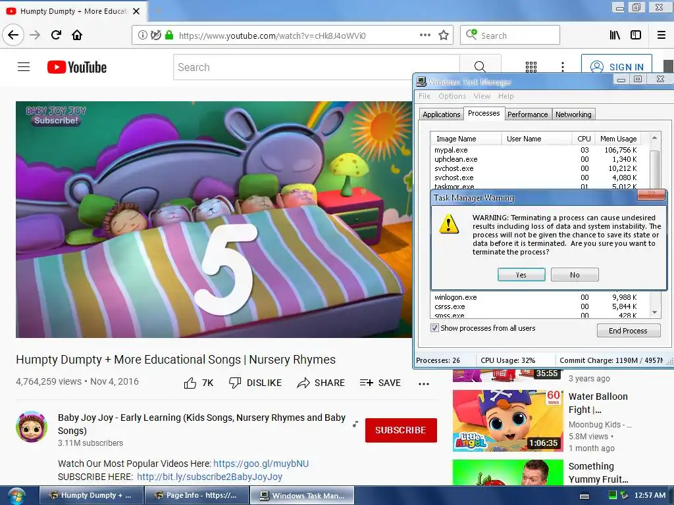Open Task Manager View menu
The width and height of the screenshot is (674, 505).
click(482, 96)
